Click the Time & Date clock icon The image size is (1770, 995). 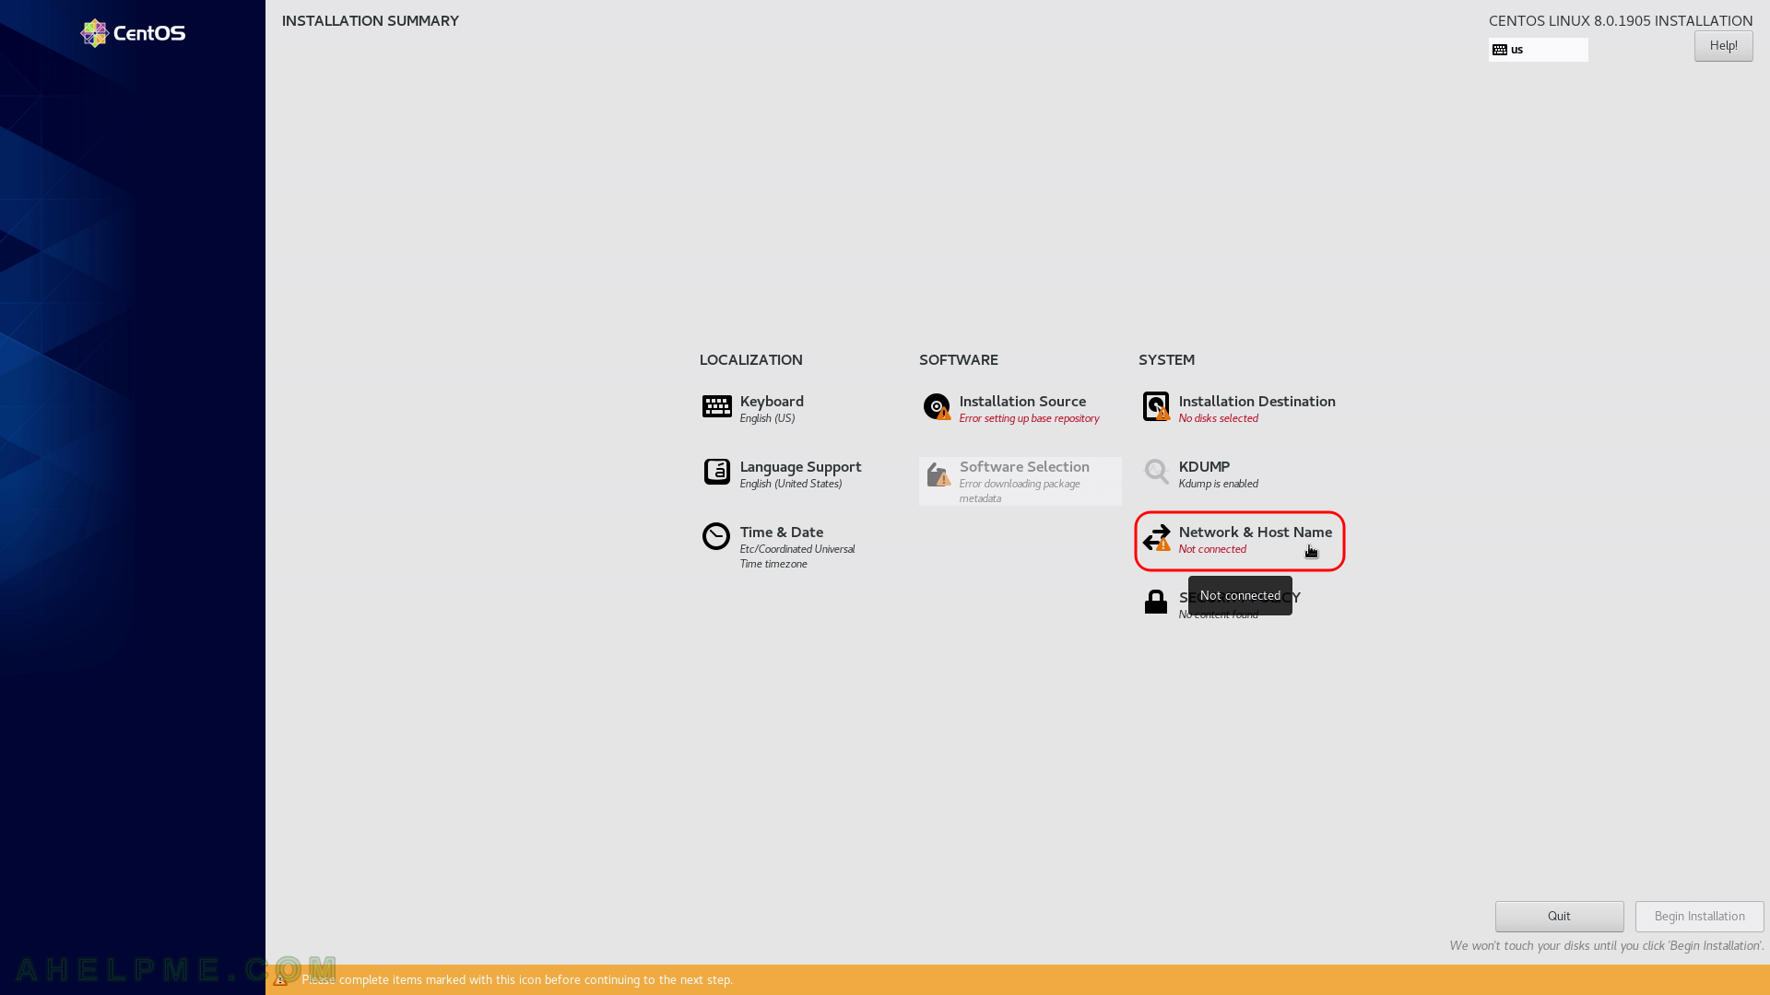(x=716, y=536)
